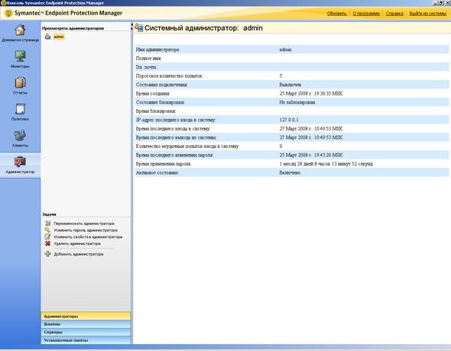This screenshot has height=351, width=451.
Task: Open the Policies section icon
Action: tap(20, 109)
